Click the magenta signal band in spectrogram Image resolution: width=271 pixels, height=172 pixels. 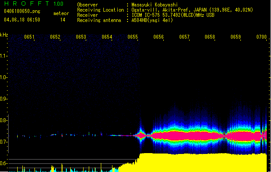pos(194,136)
